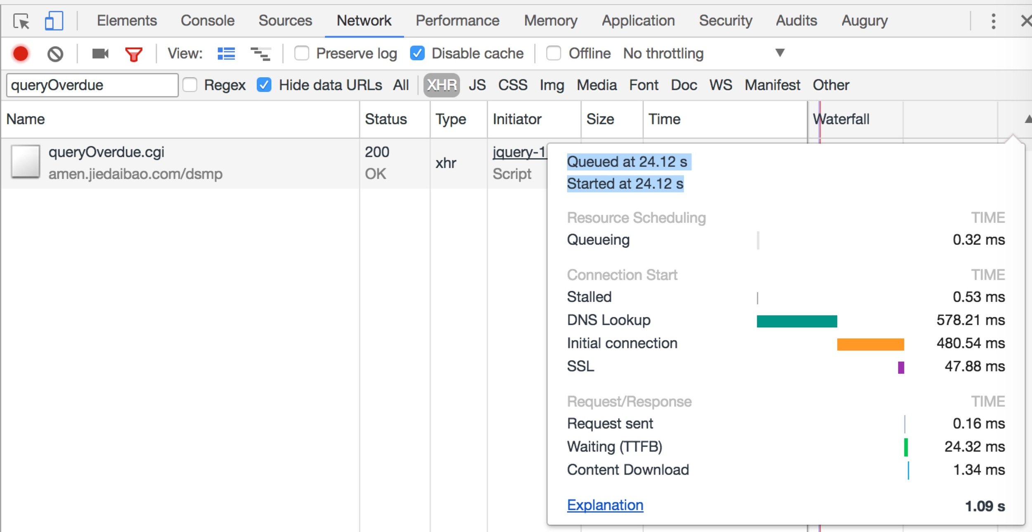The height and width of the screenshot is (532, 1032).
Task: Click the teal DNS Lookup timing bar
Action: [x=796, y=321]
